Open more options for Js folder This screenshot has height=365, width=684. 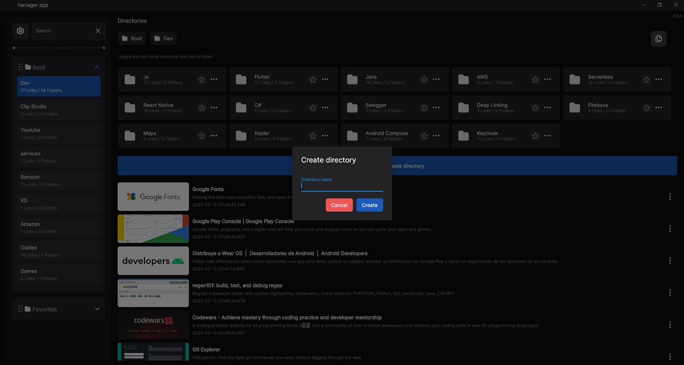tap(214, 80)
